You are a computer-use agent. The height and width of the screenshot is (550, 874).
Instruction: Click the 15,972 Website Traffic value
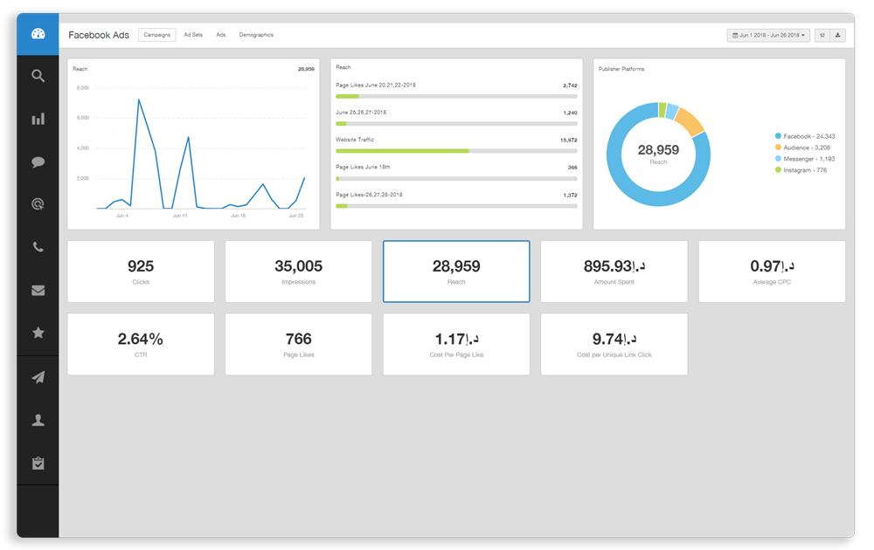point(569,141)
